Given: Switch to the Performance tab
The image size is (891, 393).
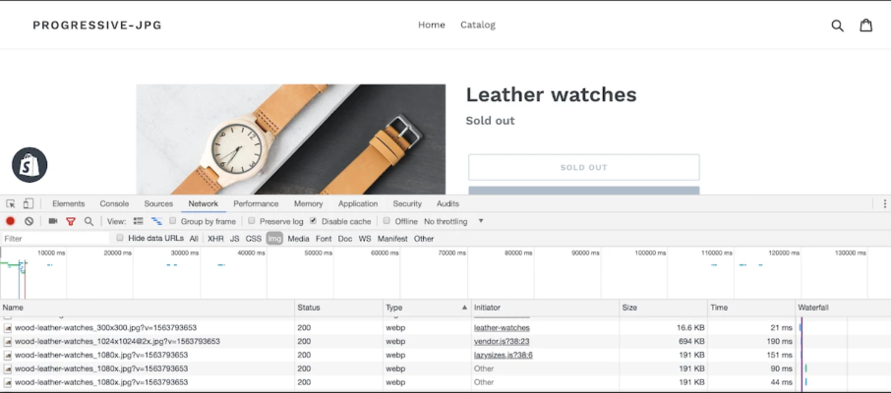Looking at the screenshot, I should pos(256,204).
